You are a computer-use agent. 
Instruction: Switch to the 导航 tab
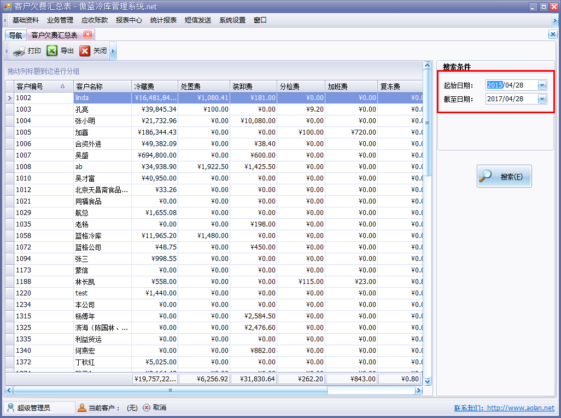(15, 36)
